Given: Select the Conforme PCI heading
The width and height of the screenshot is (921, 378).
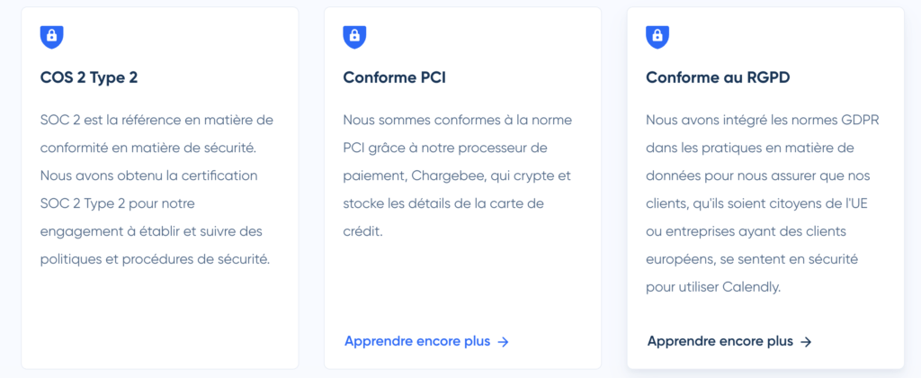Looking at the screenshot, I should (x=395, y=78).
